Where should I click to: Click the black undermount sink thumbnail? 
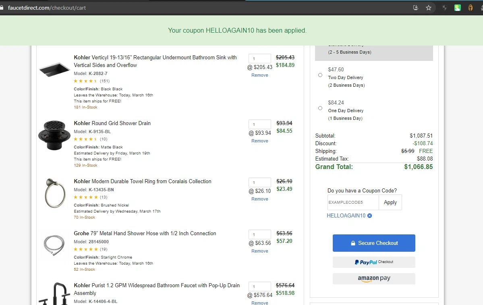coord(54,69)
